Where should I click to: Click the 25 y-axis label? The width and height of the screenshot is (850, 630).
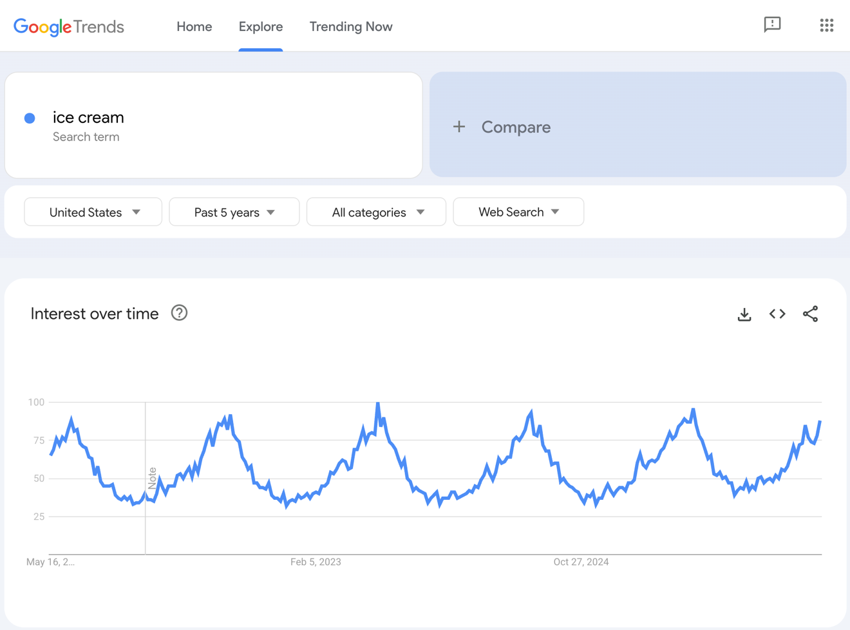tap(39, 517)
